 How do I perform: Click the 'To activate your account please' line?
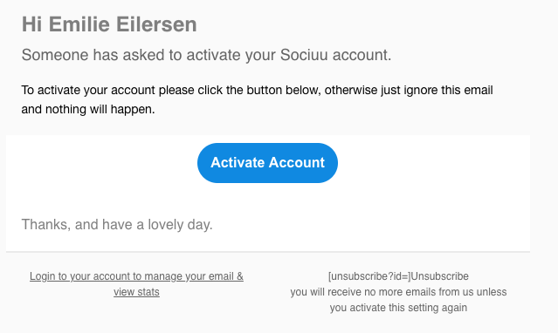point(257,91)
